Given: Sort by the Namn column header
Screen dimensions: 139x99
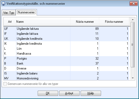Looking at the screenshot, I should (43, 22).
